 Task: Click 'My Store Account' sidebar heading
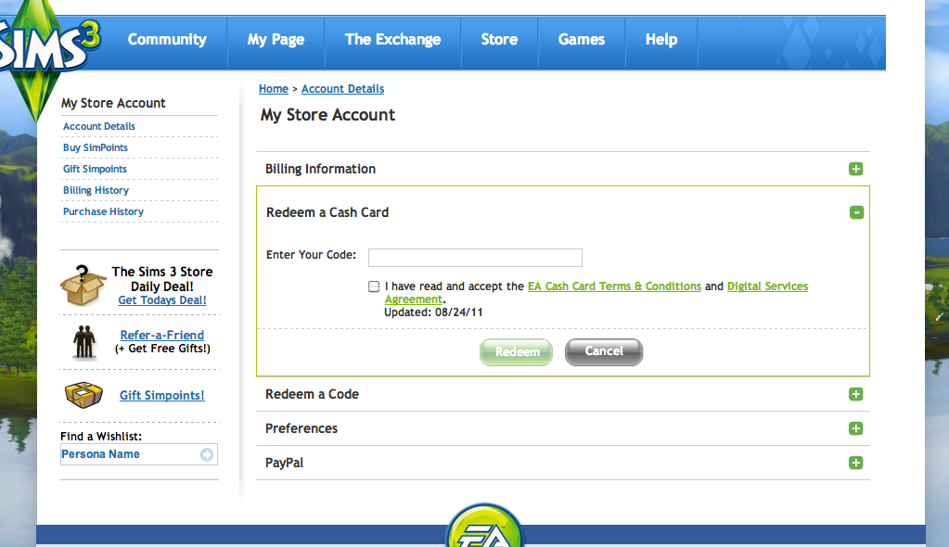click(113, 104)
